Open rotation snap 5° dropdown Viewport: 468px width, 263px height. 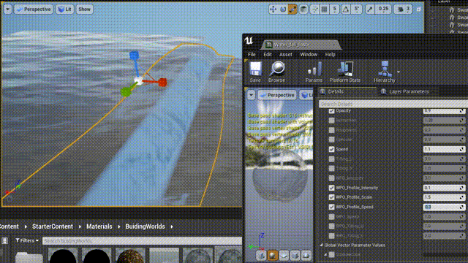coord(357,9)
